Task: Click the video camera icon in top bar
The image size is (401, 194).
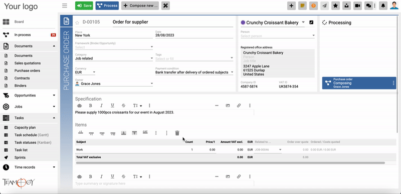Action: (357, 5)
